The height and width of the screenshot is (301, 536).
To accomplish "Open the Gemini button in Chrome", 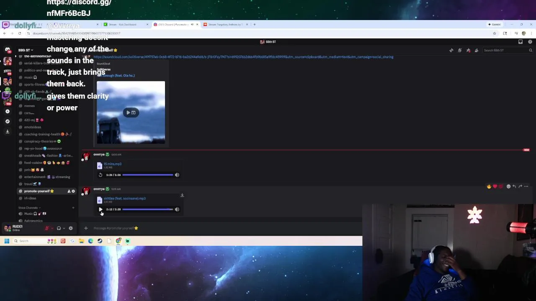I will point(495,24).
